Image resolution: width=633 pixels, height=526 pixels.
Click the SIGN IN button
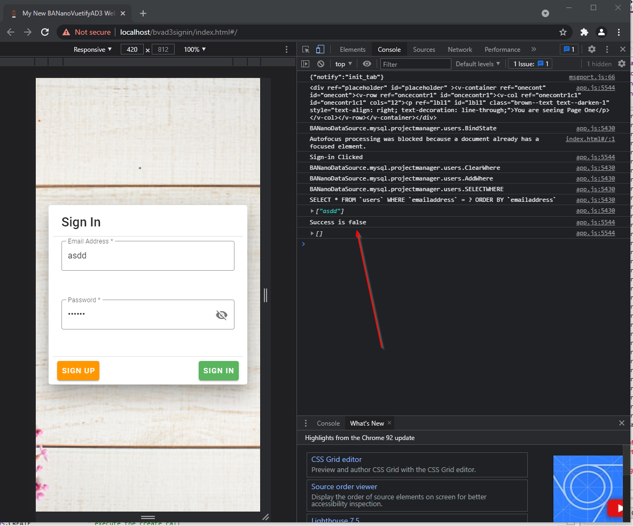219,371
